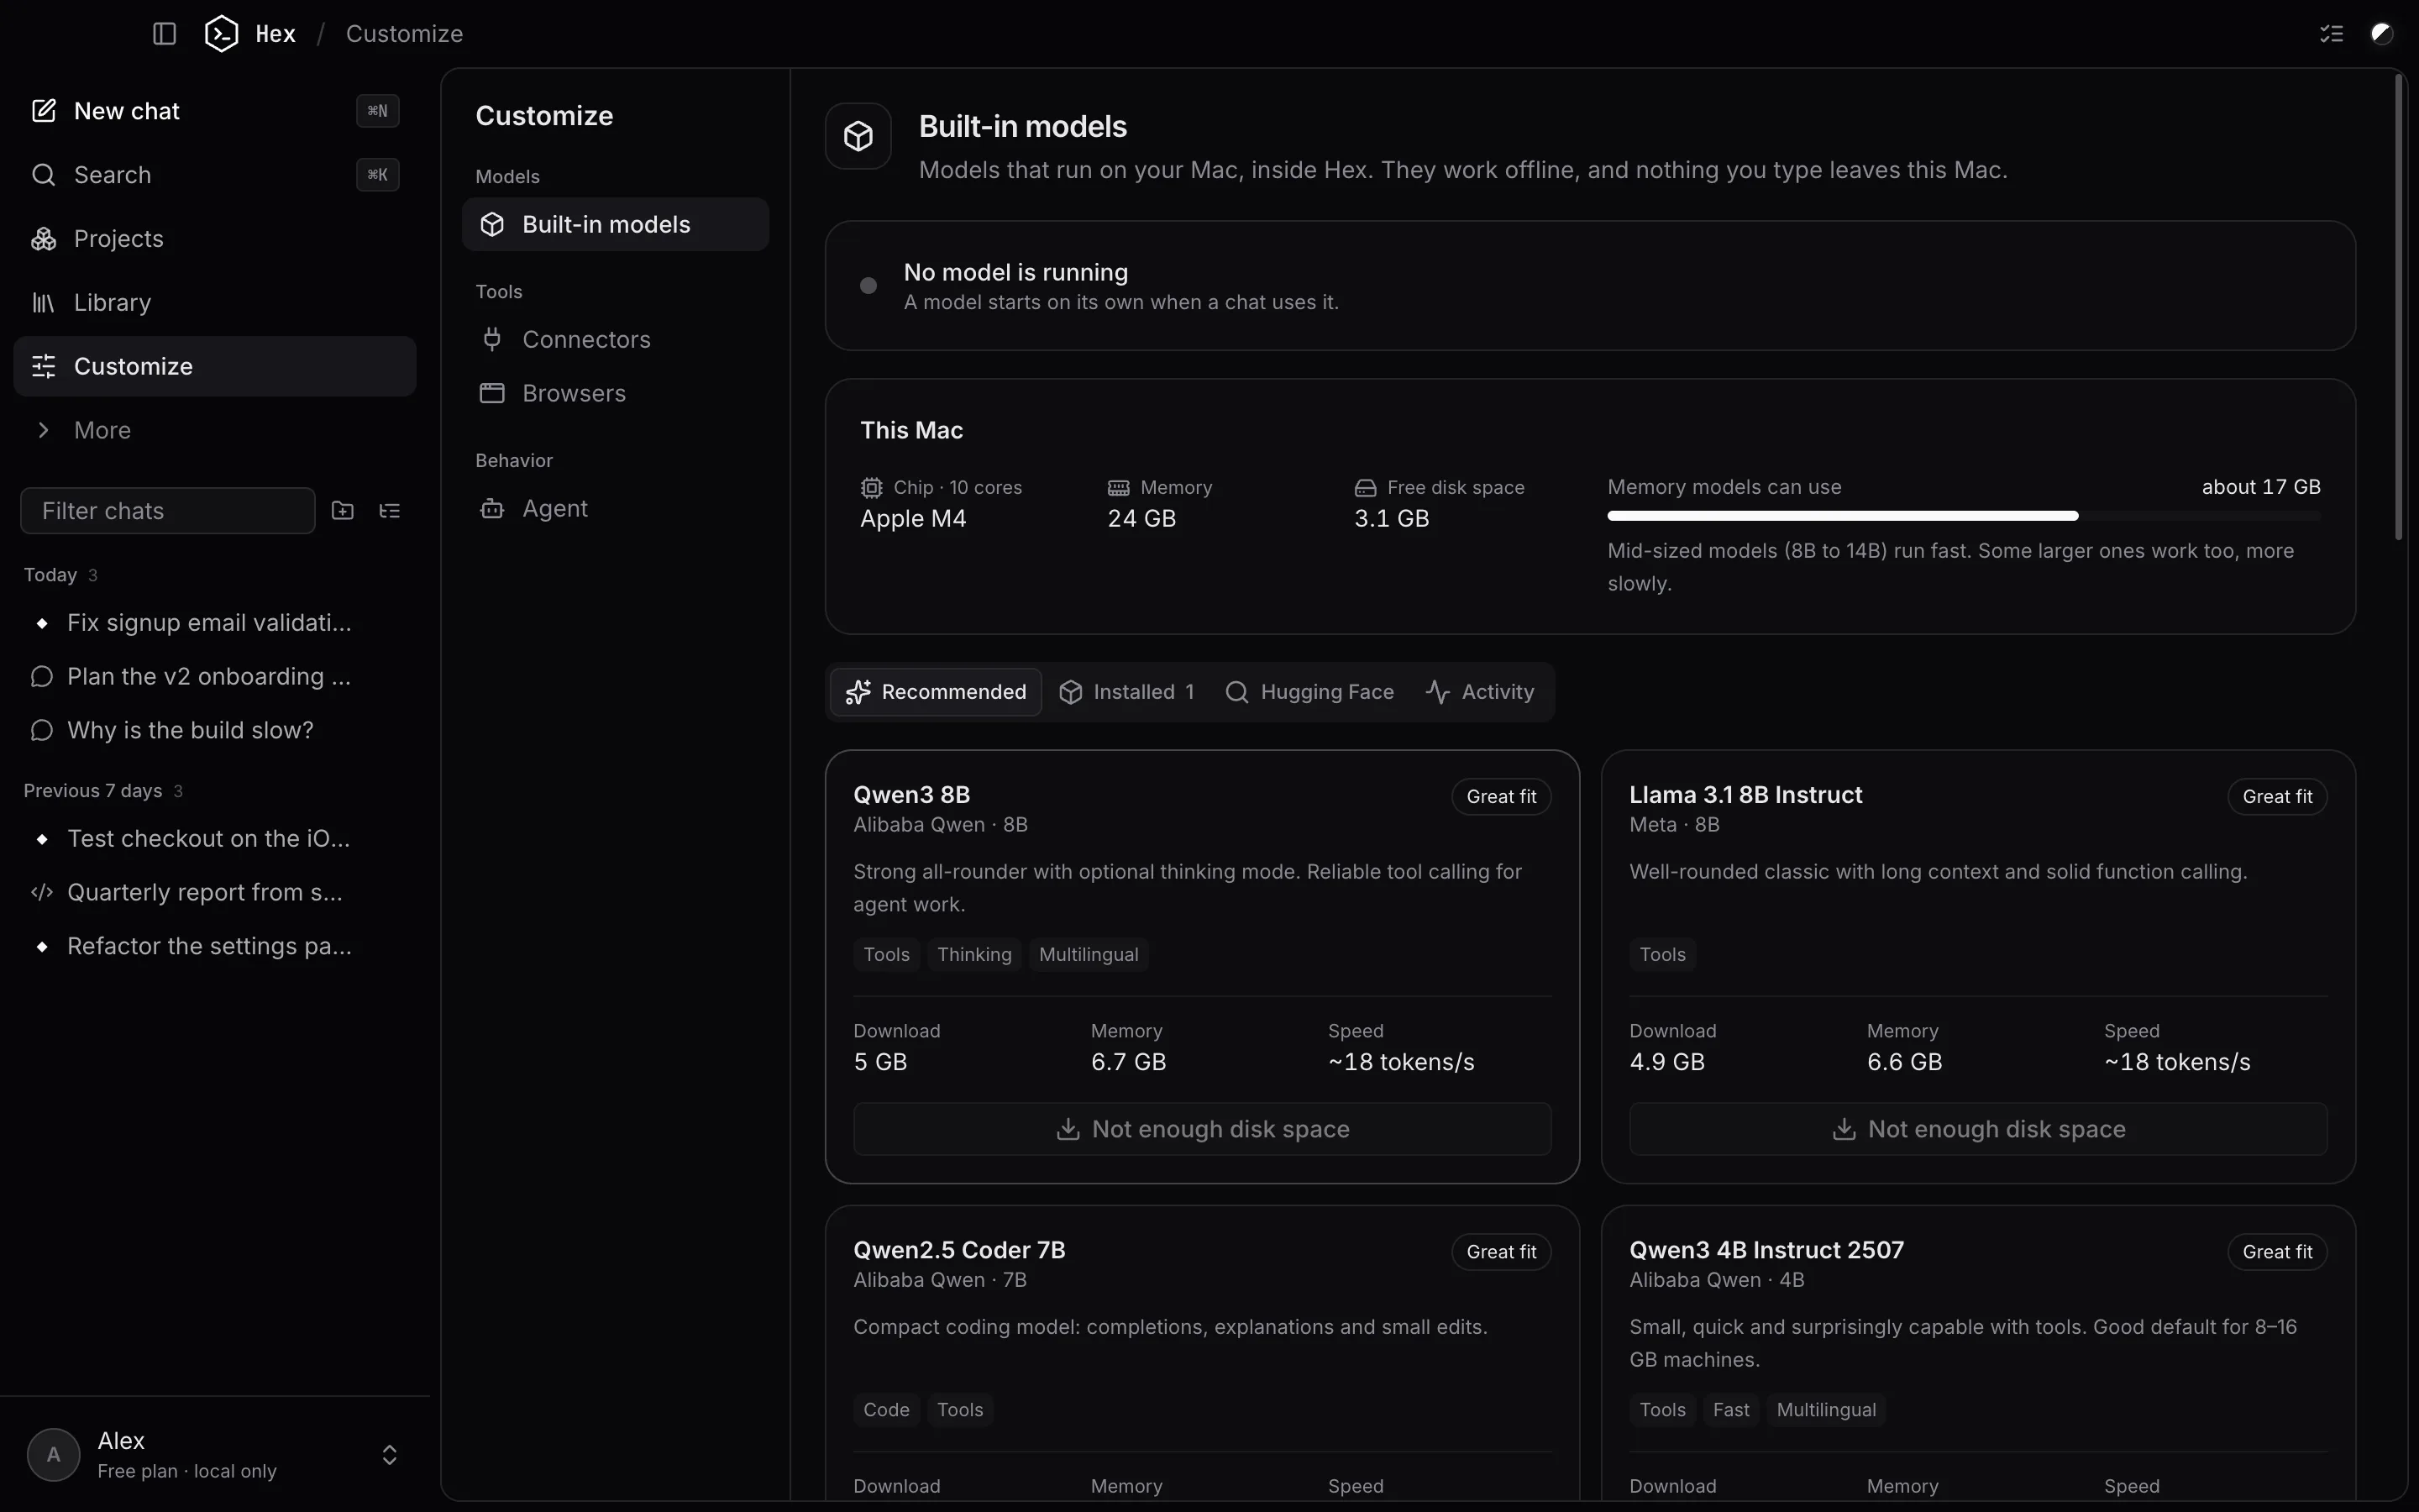Click the Thinking tag on Qwen3 8B
The width and height of the screenshot is (2419, 1512).
coord(974,955)
